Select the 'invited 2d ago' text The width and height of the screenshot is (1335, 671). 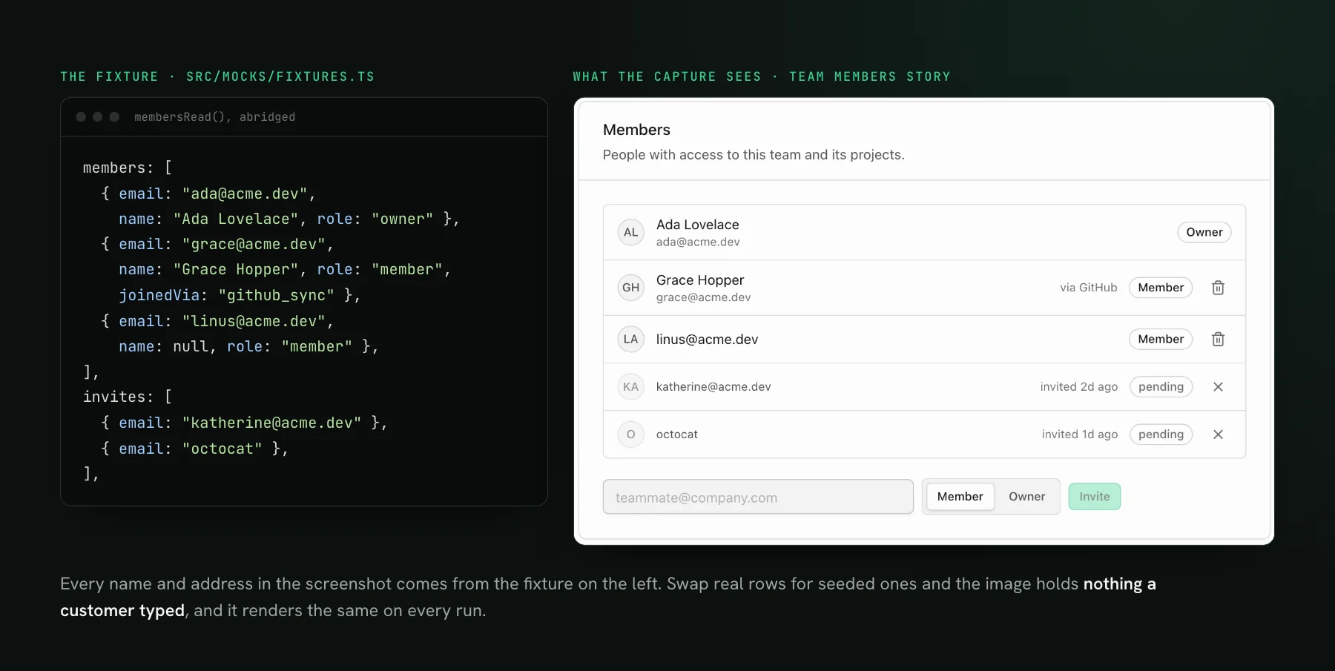tap(1079, 387)
